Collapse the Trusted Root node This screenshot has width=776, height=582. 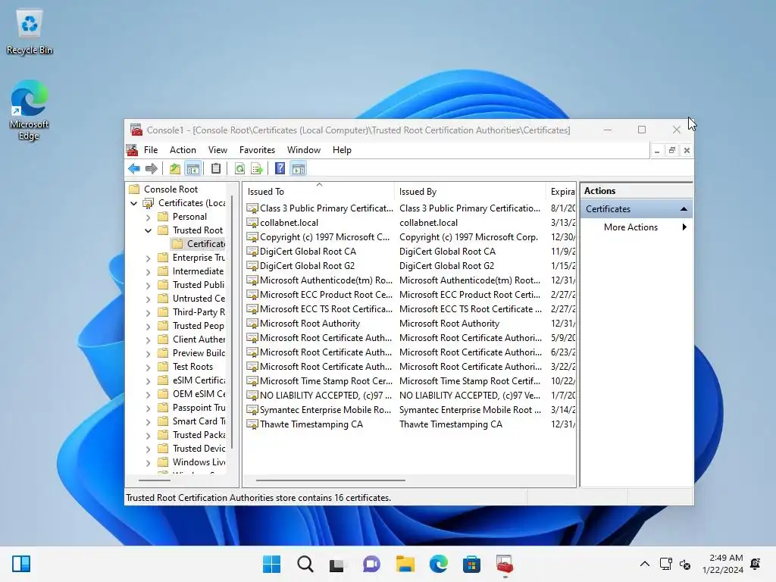(x=148, y=230)
